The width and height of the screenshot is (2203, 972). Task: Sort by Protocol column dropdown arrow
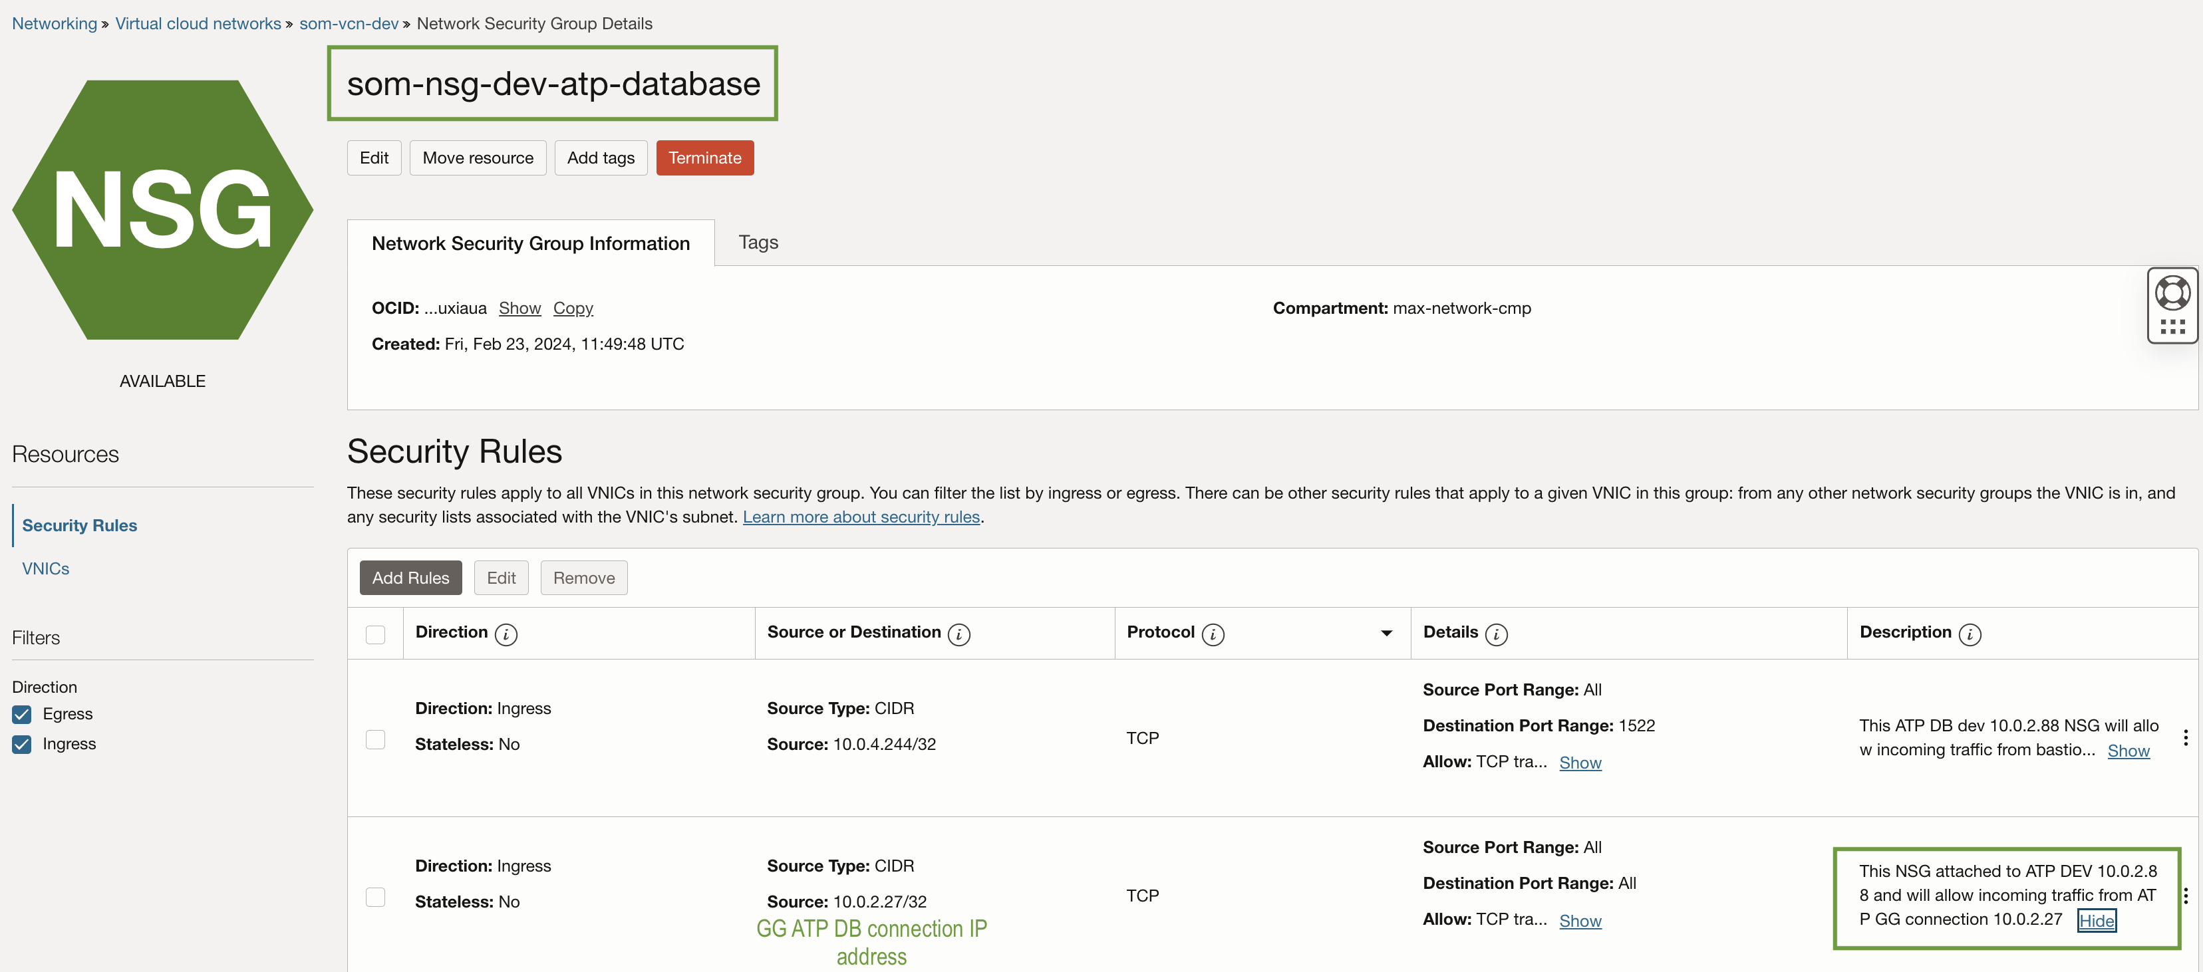(x=1386, y=634)
